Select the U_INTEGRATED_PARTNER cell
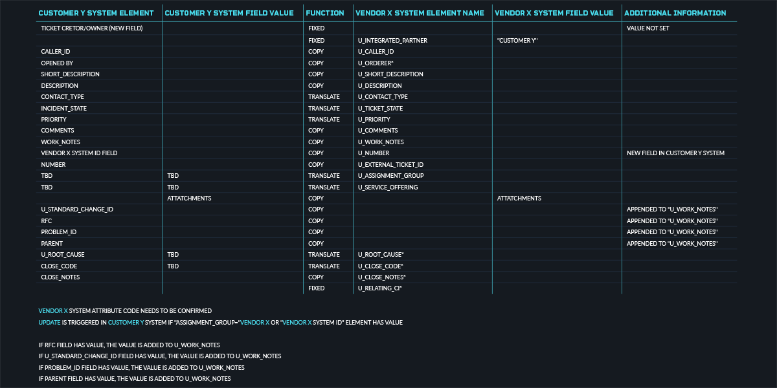 [x=392, y=40]
